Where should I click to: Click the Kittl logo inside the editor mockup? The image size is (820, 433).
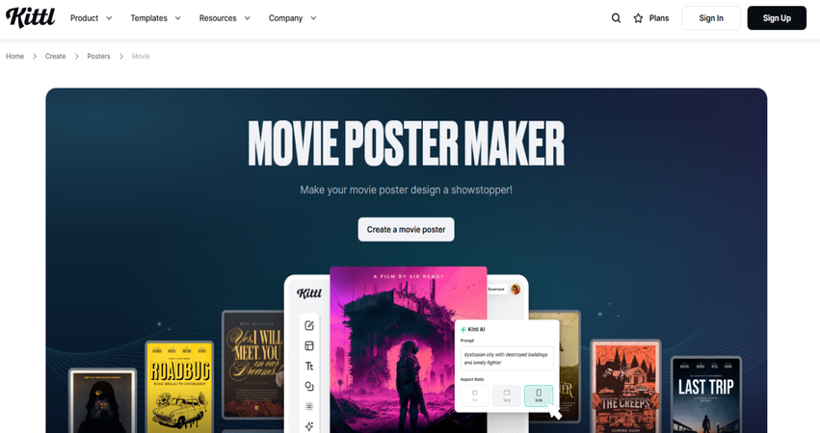(x=309, y=293)
